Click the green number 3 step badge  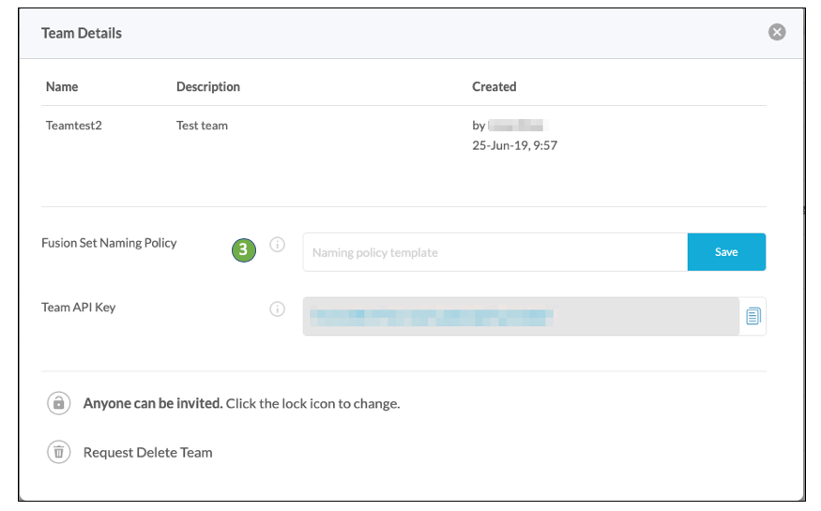244,249
